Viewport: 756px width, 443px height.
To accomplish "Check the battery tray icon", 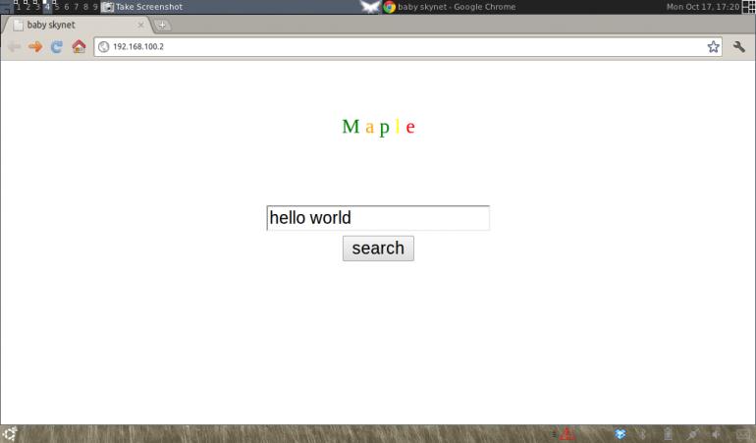I will pyautogui.click(x=668, y=434).
